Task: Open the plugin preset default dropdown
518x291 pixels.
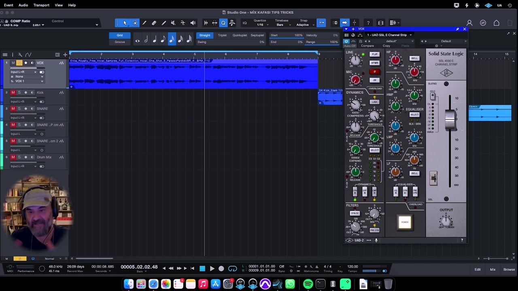Action: coord(392,41)
